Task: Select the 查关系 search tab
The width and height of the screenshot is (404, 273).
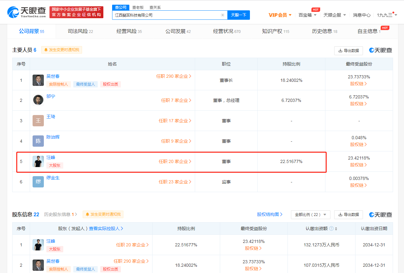Action: click(155, 8)
